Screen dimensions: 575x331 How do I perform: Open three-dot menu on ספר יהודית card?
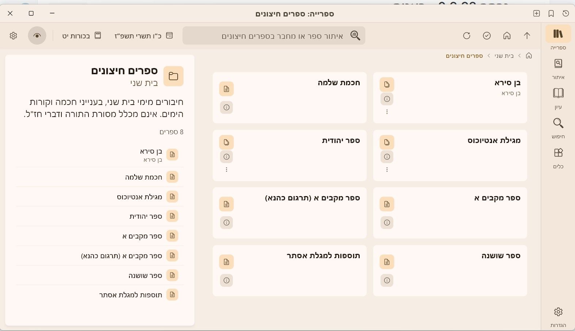(x=226, y=170)
